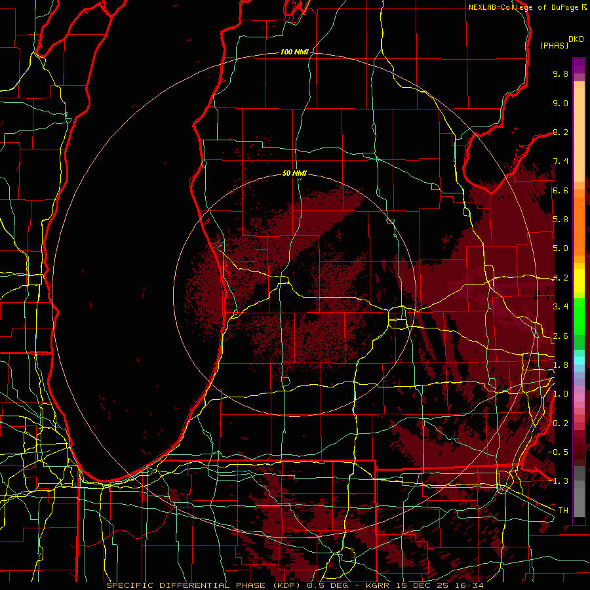Click the TH threshold label on legend

click(x=563, y=511)
